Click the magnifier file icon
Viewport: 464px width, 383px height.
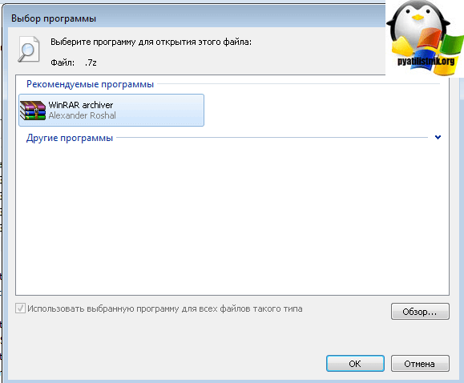click(x=29, y=49)
